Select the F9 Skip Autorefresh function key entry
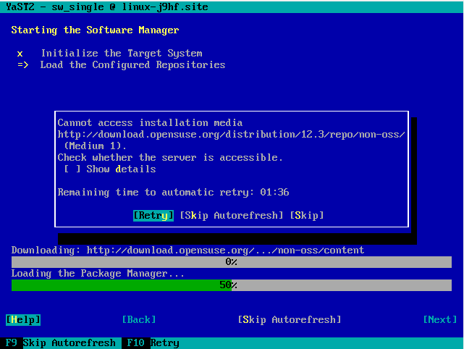 (61, 343)
